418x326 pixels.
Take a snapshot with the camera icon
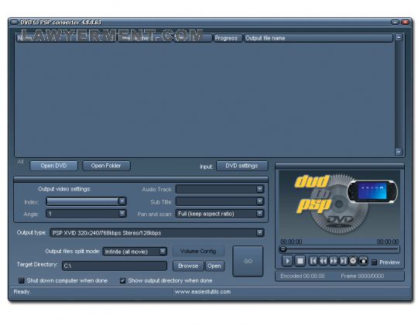point(363,261)
